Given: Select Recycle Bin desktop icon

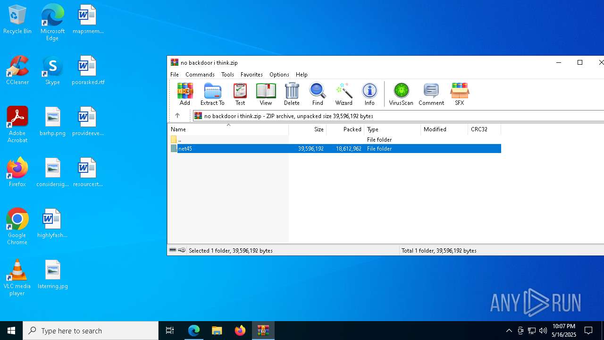Looking at the screenshot, I should click(17, 20).
